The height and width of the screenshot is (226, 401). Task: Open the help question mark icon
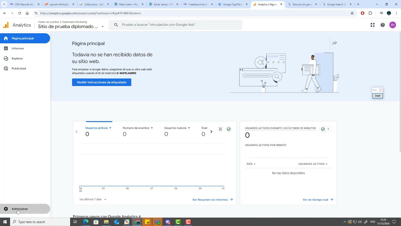pyautogui.click(x=383, y=25)
